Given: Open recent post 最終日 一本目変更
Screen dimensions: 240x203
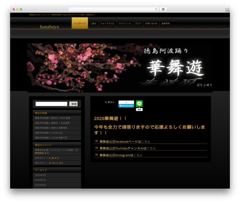Looking at the screenshot, I should (52, 123).
